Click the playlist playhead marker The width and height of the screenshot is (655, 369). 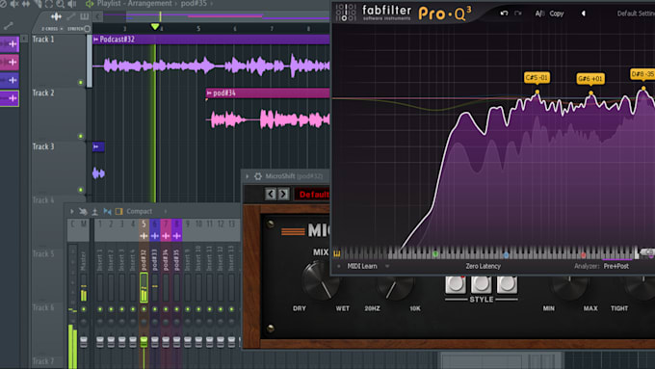pyautogui.click(x=155, y=26)
